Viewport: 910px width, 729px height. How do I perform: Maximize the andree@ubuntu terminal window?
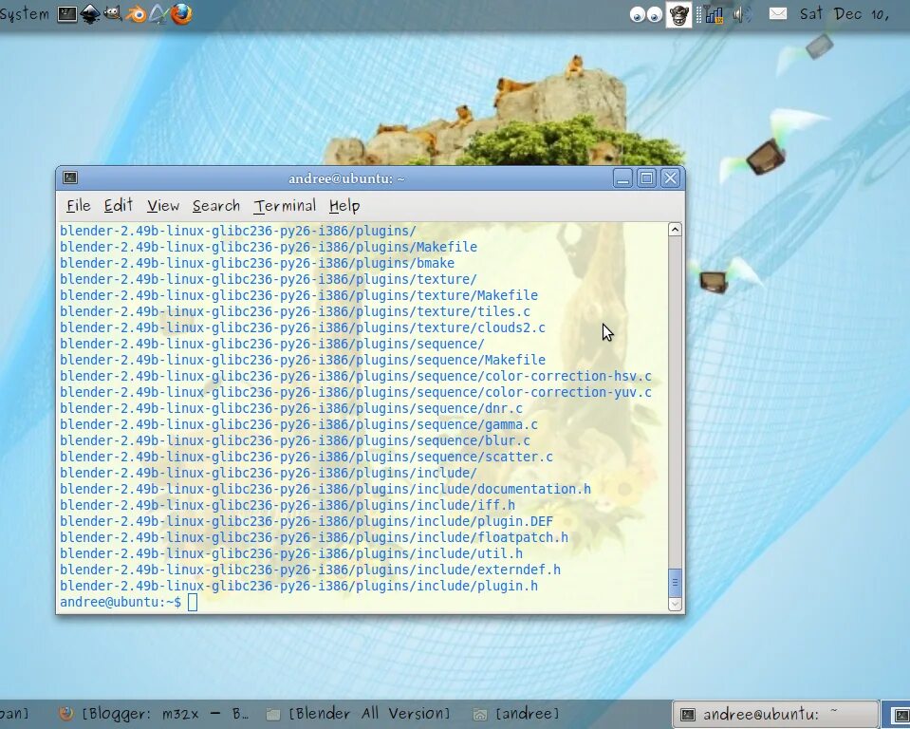[646, 178]
